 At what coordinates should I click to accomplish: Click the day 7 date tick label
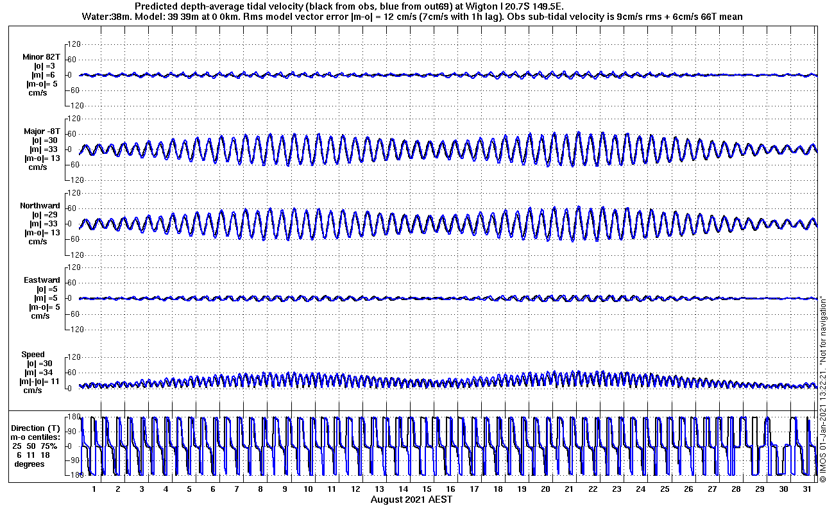click(x=237, y=489)
